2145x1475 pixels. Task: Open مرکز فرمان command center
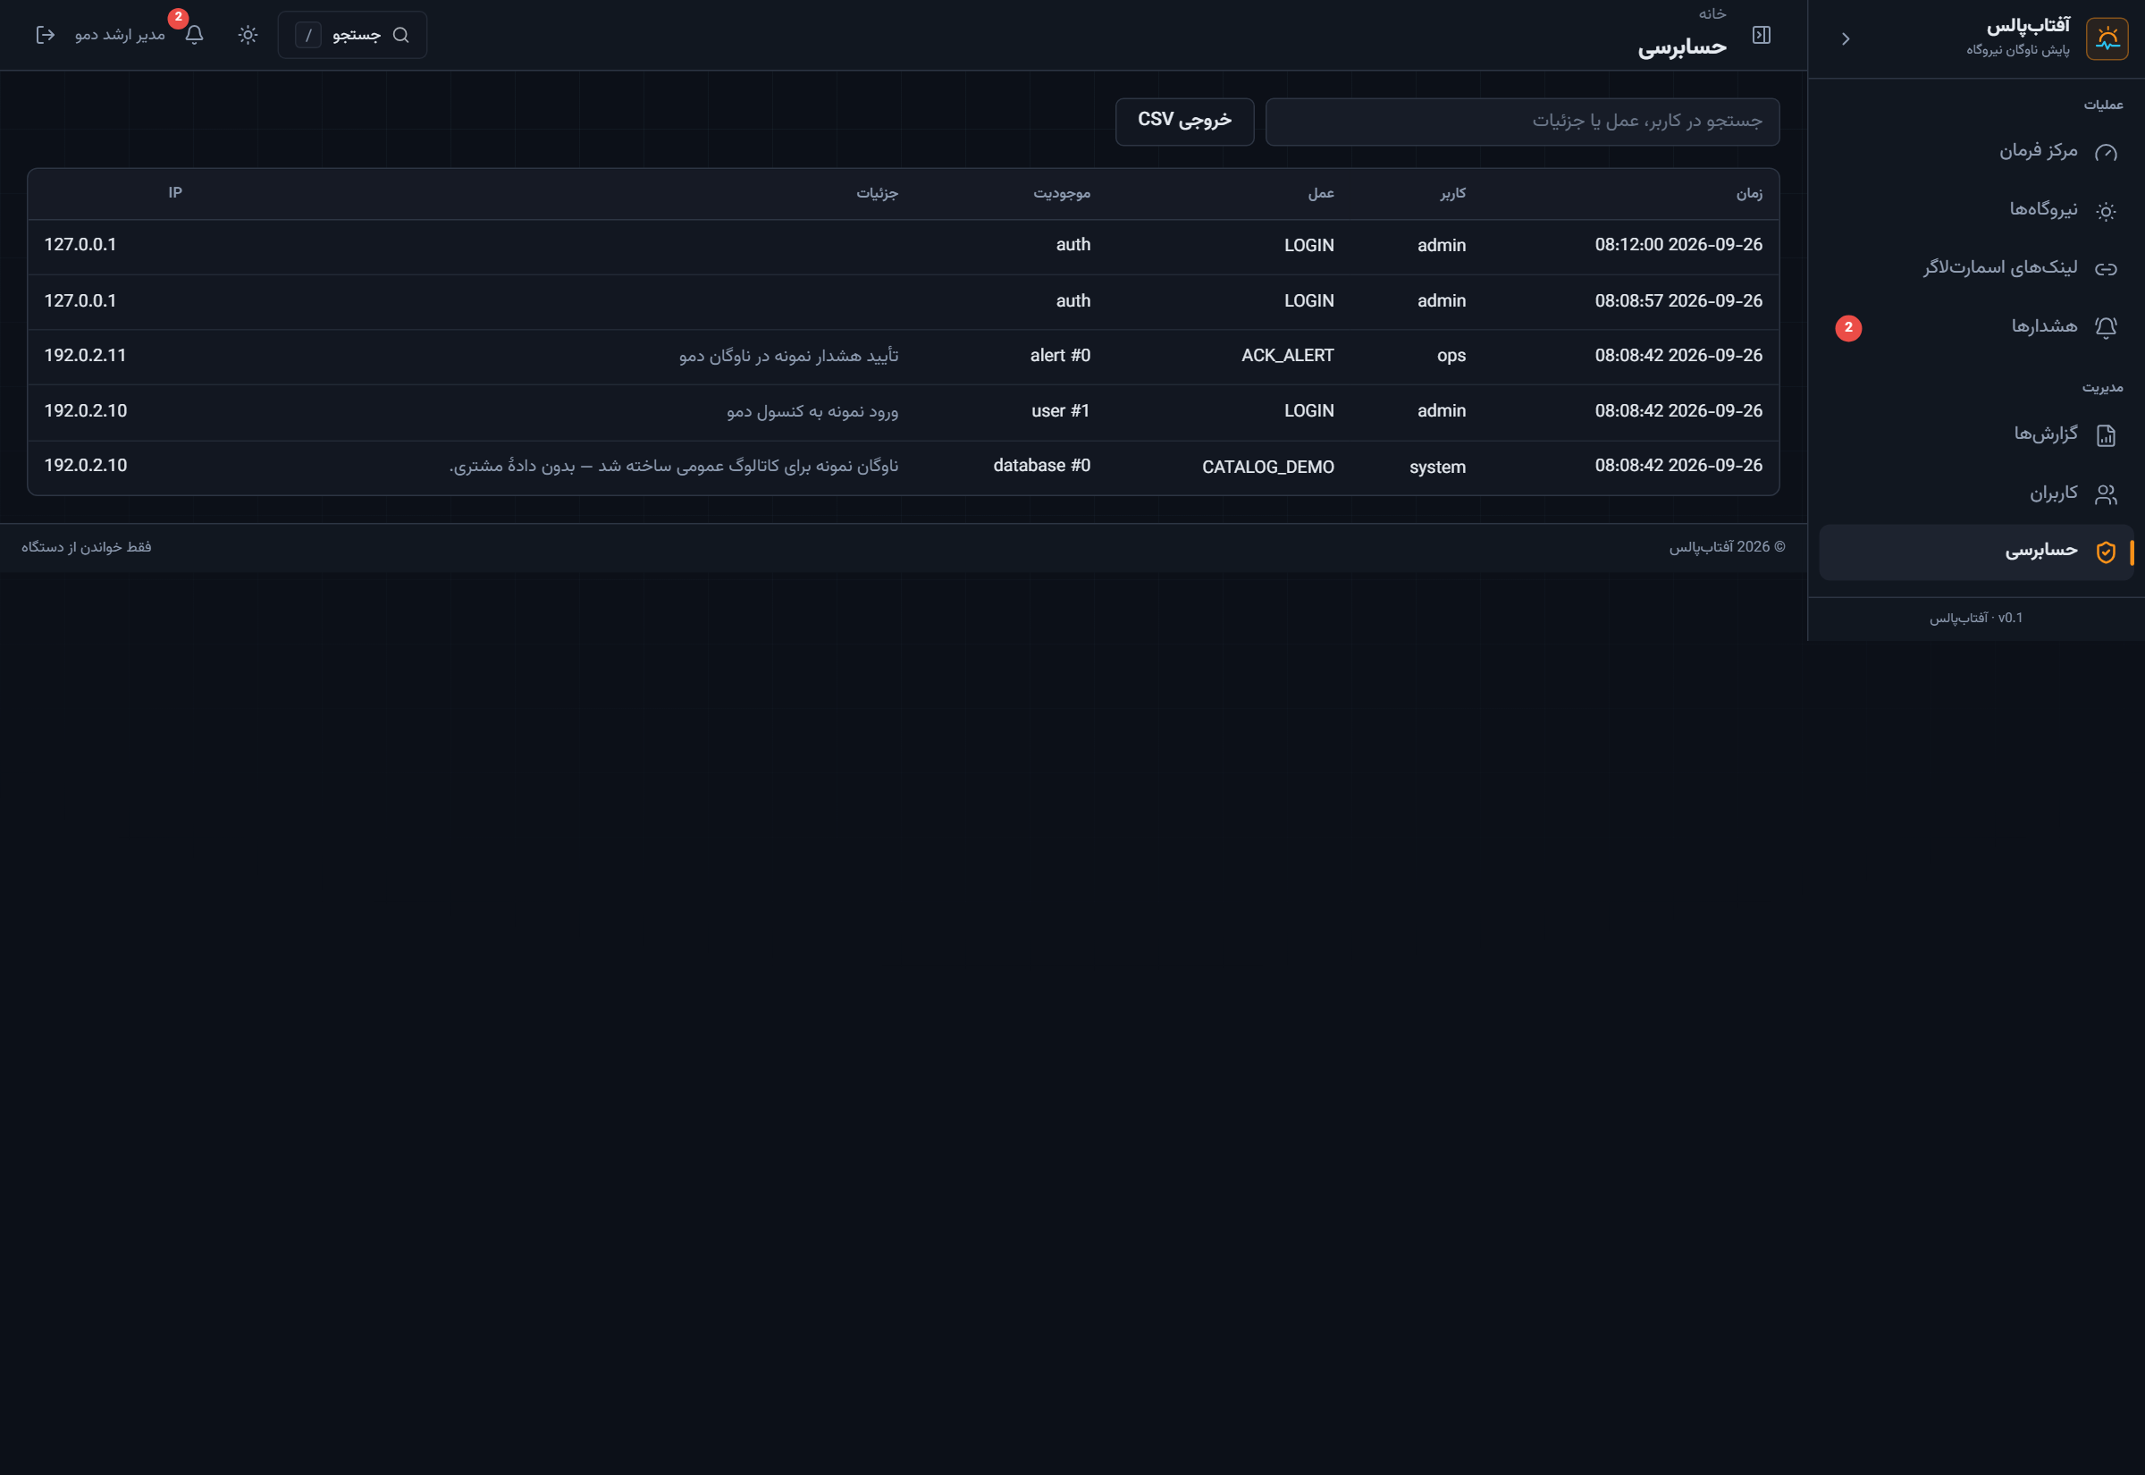tap(1976, 152)
